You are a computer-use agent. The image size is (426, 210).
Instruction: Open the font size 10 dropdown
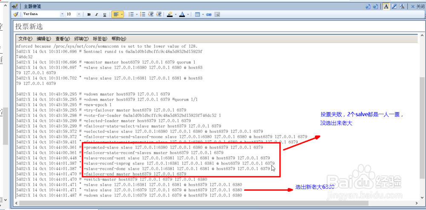tap(79, 14)
